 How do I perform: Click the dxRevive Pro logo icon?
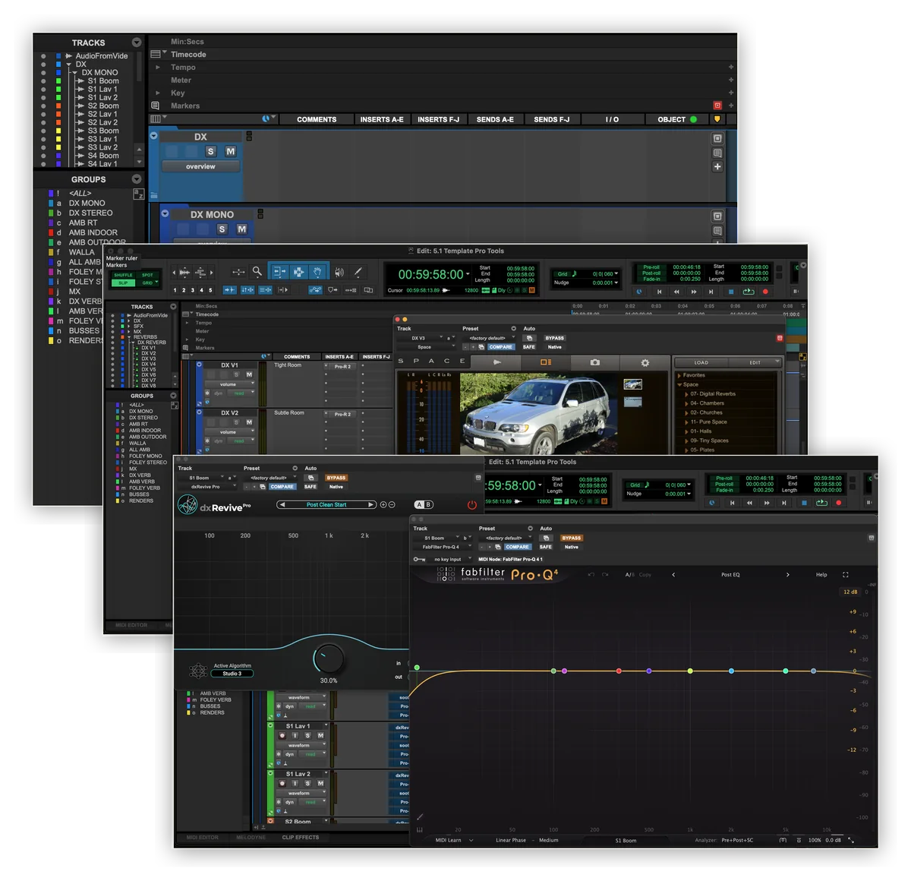pyautogui.click(x=187, y=505)
